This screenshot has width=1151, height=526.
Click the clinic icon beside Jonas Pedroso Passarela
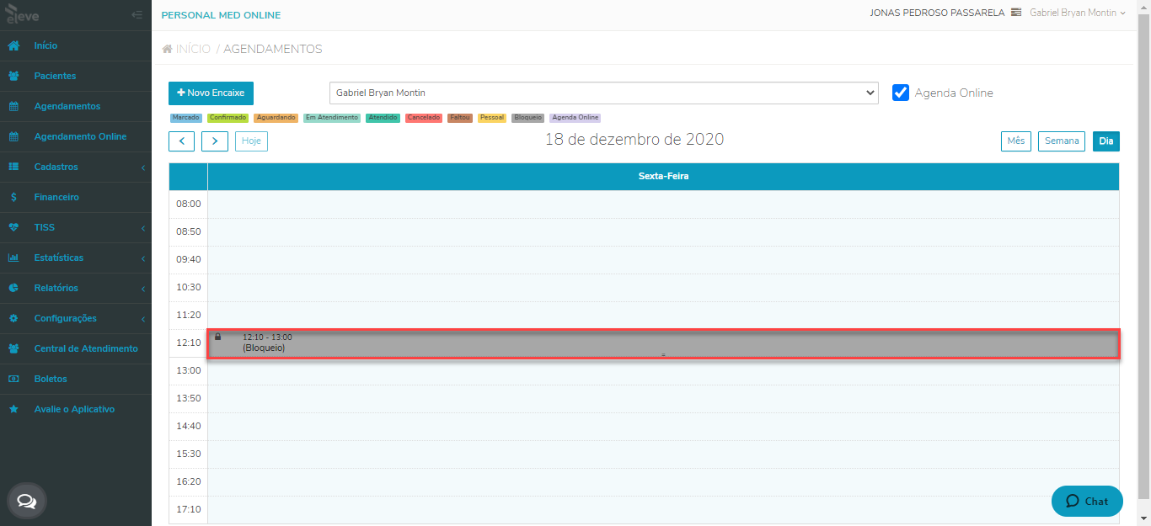[1016, 13]
